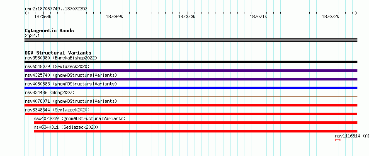The width and height of the screenshot is (369, 156).
Task: Open the nsv4078071 gnomAD variant label
Action: point(71,101)
